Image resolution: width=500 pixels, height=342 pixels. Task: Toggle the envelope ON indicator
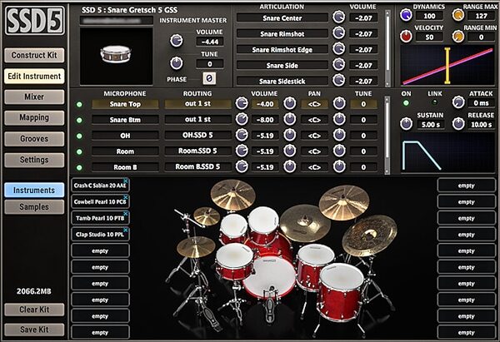(x=406, y=103)
